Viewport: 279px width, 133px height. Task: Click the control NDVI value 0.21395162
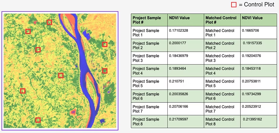[252, 119]
